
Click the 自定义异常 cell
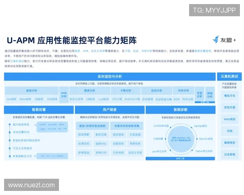(x=76, y=99)
